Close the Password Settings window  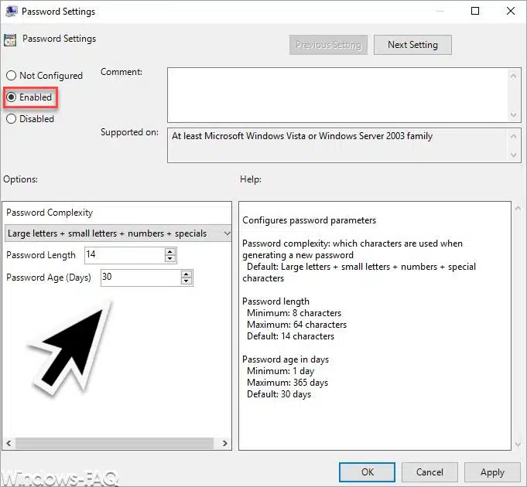pyautogui.click(x=511, y=11)
